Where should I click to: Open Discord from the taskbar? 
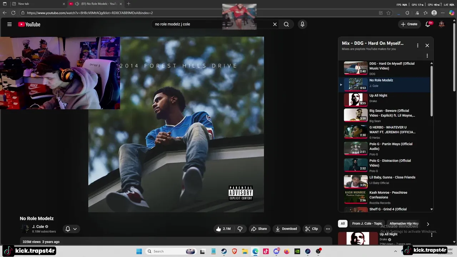[x=276, y=251]
